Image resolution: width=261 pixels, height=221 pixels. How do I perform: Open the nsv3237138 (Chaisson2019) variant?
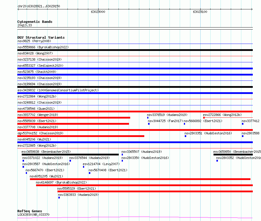click(40, 59)
